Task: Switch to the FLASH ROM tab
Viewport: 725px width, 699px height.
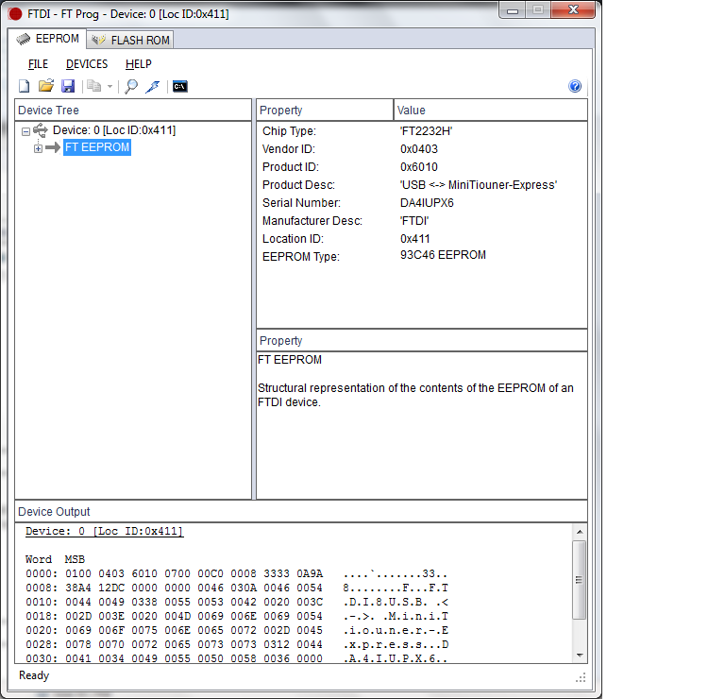Action: tap(130, 41)
